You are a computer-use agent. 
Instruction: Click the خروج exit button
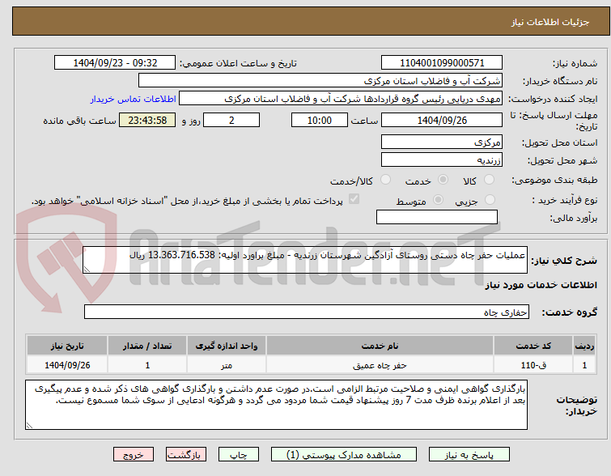tap(134, 455)
